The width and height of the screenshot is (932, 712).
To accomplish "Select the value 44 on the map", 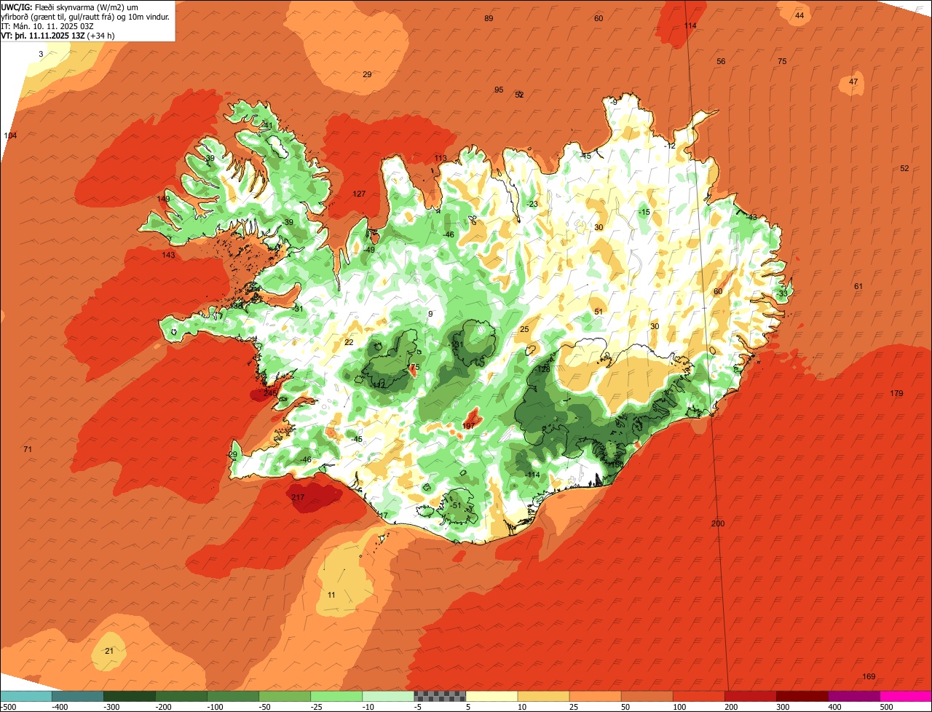I will pyautogui.click(x=799, y=15).
